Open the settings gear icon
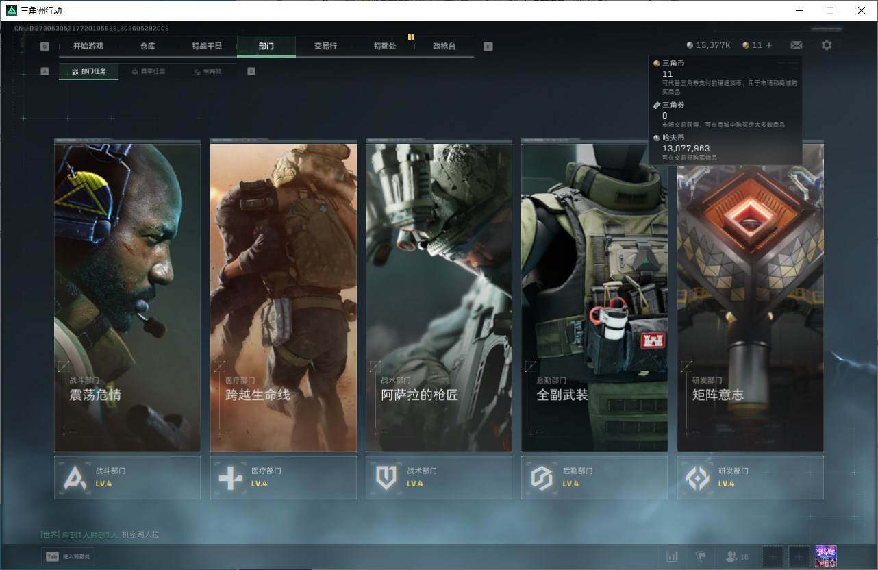 827,45
